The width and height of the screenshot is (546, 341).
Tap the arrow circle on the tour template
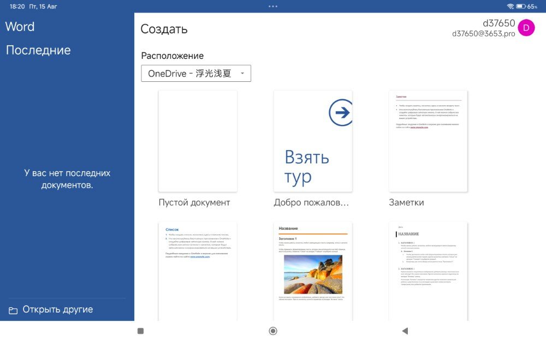point(341,112)
